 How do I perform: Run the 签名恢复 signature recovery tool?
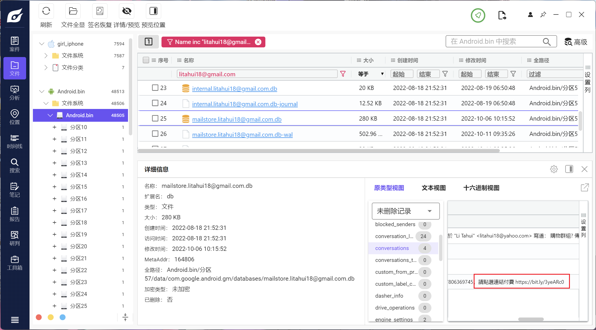click(100, 11)
